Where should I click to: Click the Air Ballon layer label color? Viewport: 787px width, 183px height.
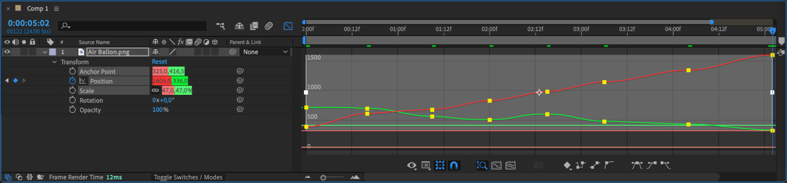coord(52,52)
